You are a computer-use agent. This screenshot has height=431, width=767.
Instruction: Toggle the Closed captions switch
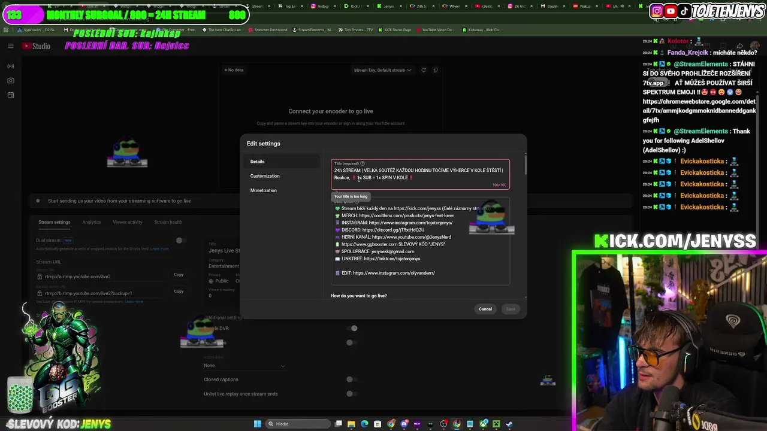(x=352, y=380)
